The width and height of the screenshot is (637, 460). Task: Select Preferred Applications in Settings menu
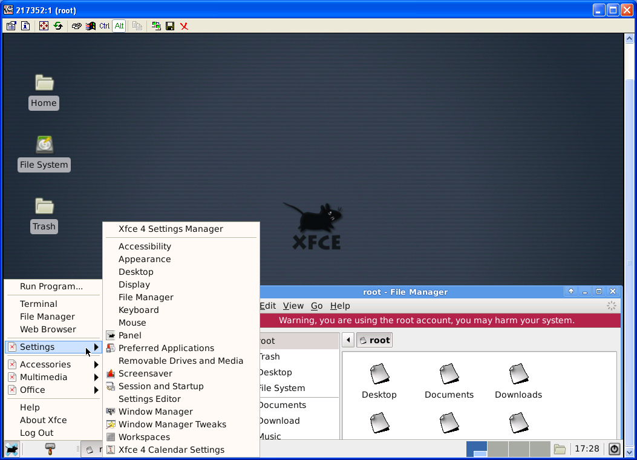coord(166,348)
